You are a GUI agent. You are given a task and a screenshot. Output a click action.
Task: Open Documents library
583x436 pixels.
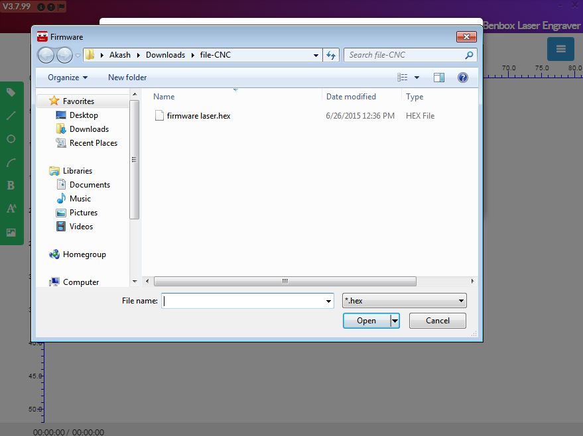(90, 185)
